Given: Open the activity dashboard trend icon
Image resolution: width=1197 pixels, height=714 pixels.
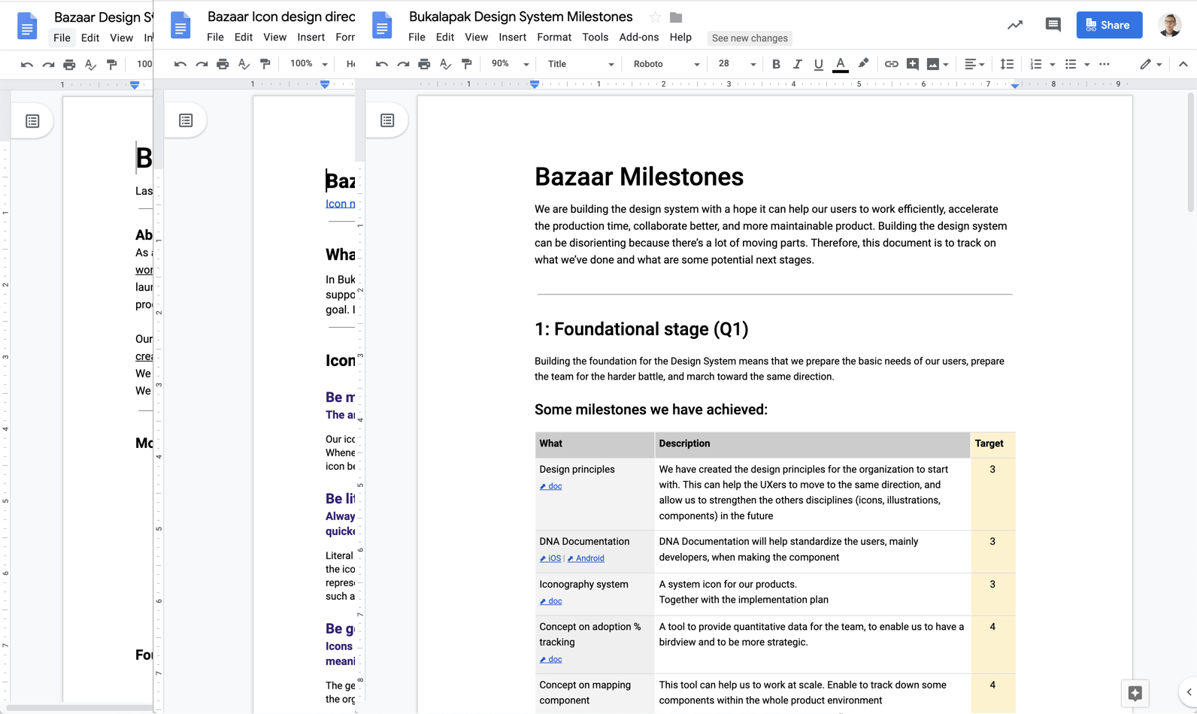Looking at the screenshot, I should (1015, 25).
